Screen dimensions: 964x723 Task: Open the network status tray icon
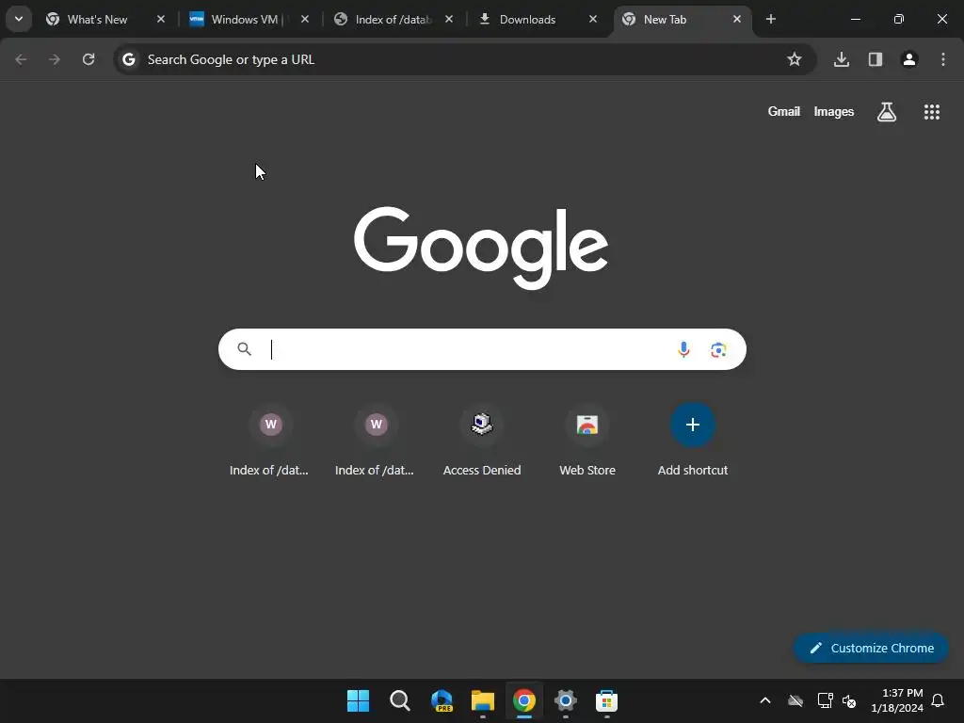click(x=825, y=700)
